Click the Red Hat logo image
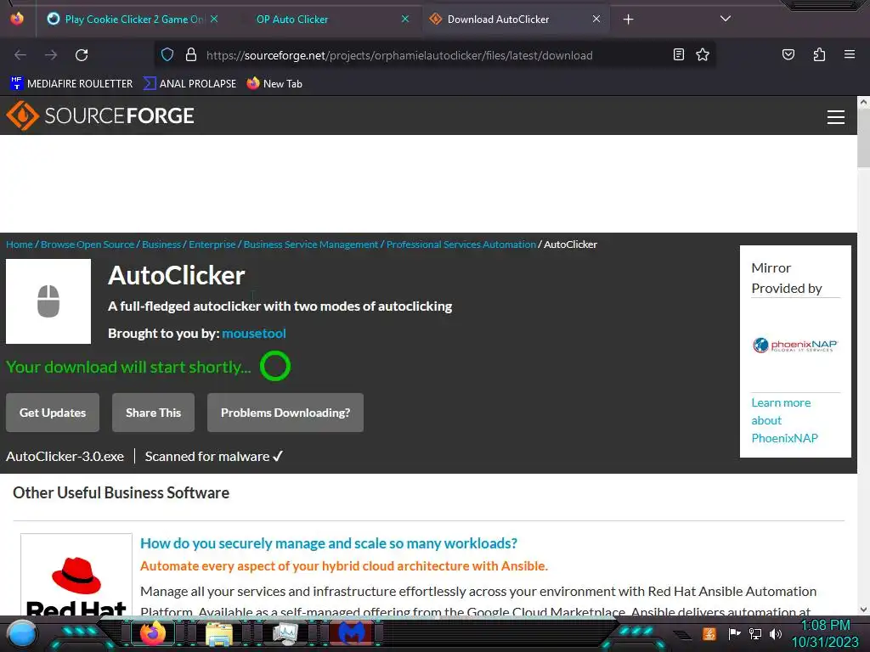Image resolution: width=870 pixels, height=652 pixels. point(76,576)
